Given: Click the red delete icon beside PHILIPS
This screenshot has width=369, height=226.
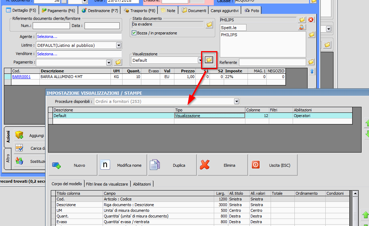Looking at the screenshot, I should point(311,20).
